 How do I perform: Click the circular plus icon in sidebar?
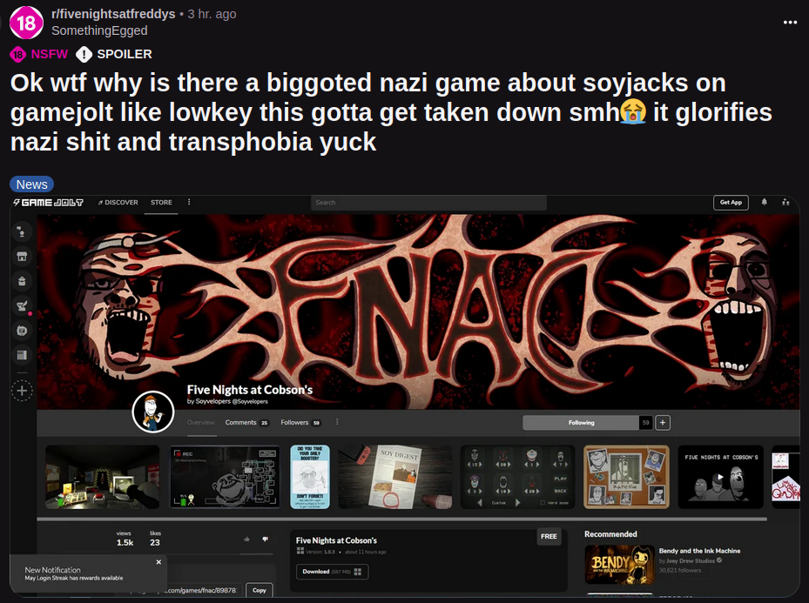23,391
